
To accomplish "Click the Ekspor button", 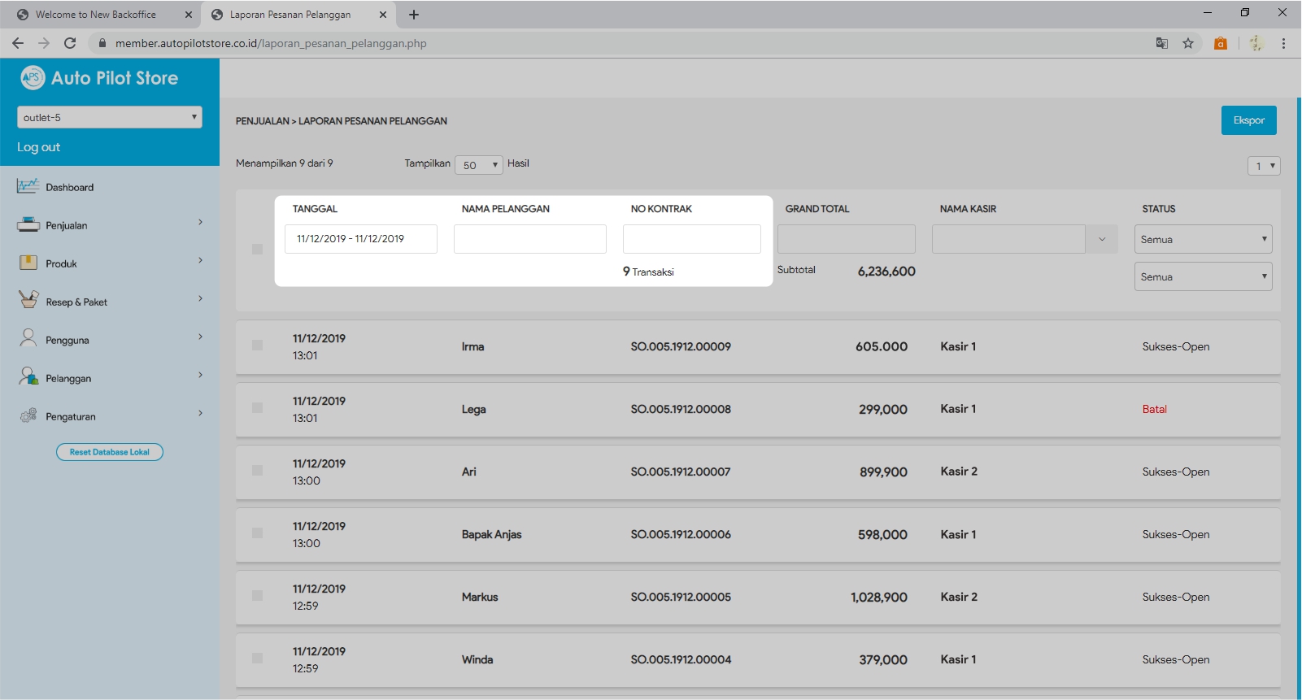I will point(1248,120).
